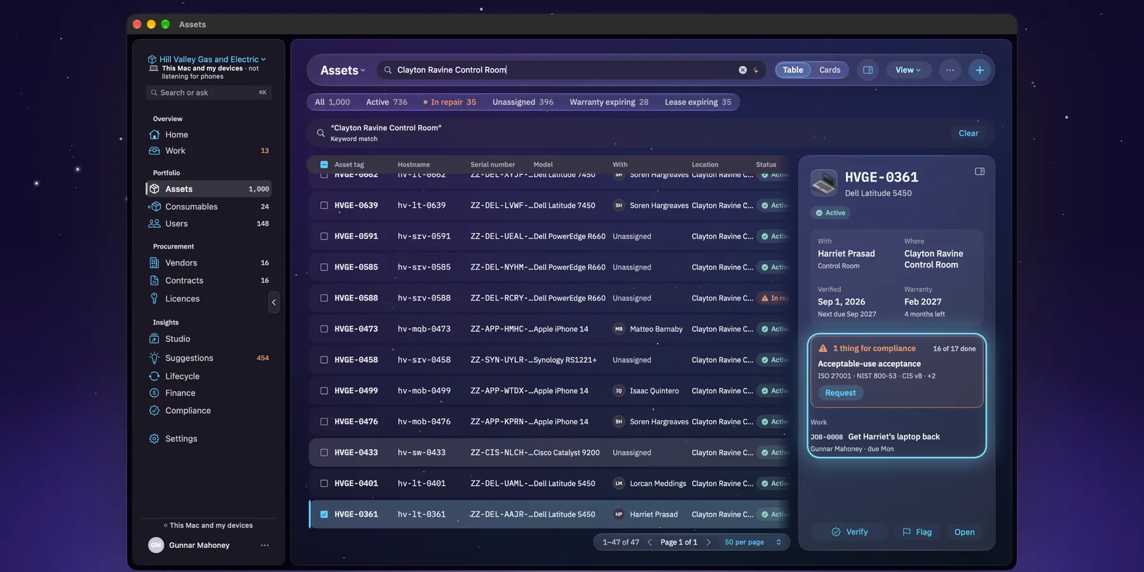Open job JOB-0008 Get Harriet's laptop back

click(x=896, y=442)
